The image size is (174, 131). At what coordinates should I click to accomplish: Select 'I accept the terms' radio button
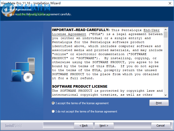tap(53, 103)
